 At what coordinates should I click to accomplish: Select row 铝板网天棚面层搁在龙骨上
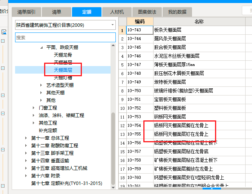click(199, 126)
